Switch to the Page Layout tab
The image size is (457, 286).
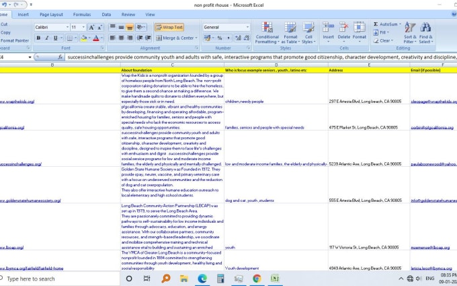51,14
